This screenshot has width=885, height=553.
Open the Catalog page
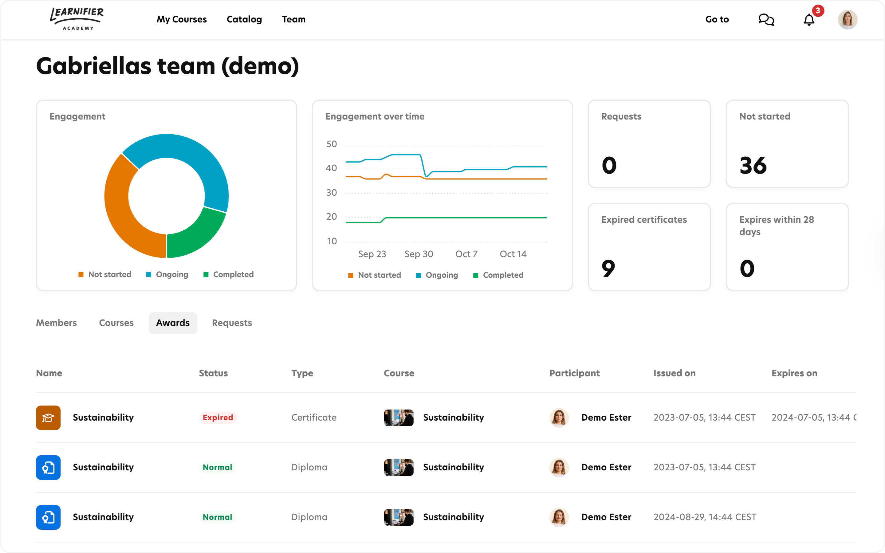pos(244,19)
